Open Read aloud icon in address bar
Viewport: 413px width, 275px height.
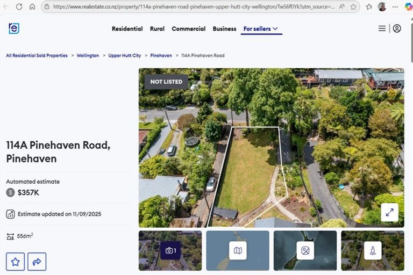point(341,7)
